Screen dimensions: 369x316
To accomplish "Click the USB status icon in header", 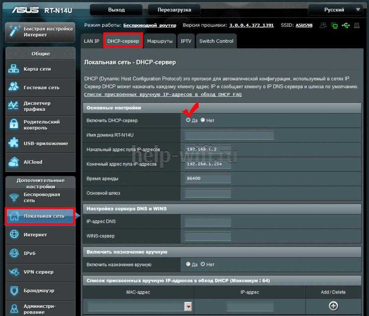I will click(x=346, y=26).
